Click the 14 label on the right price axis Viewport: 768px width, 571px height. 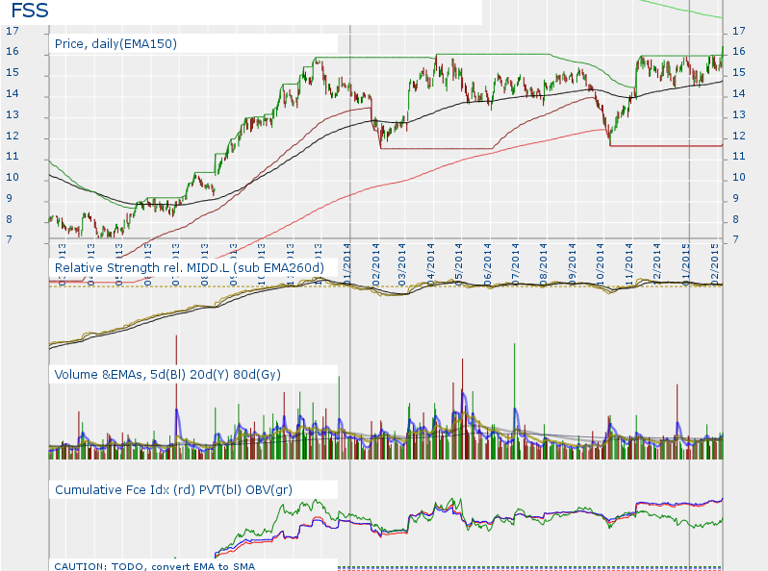point(738,93)
